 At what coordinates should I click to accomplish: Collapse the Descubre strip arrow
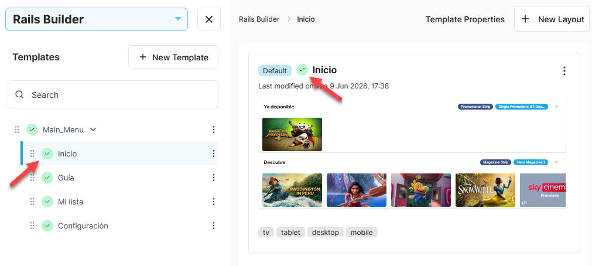[x=556, y=162]
